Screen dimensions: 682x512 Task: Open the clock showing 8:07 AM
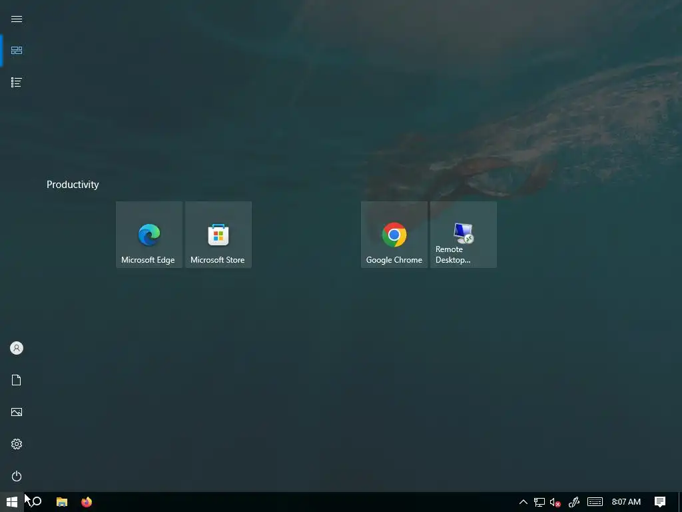tap(626, 502)
